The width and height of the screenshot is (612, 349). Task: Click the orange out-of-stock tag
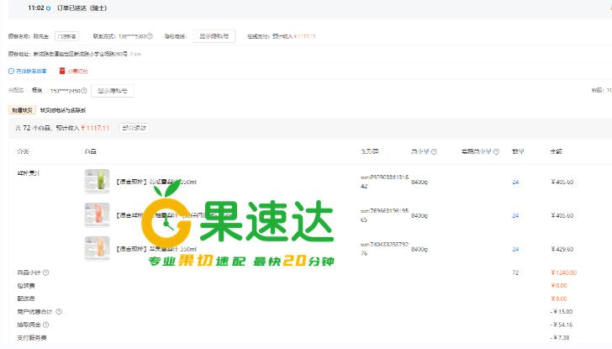point(22,110)
